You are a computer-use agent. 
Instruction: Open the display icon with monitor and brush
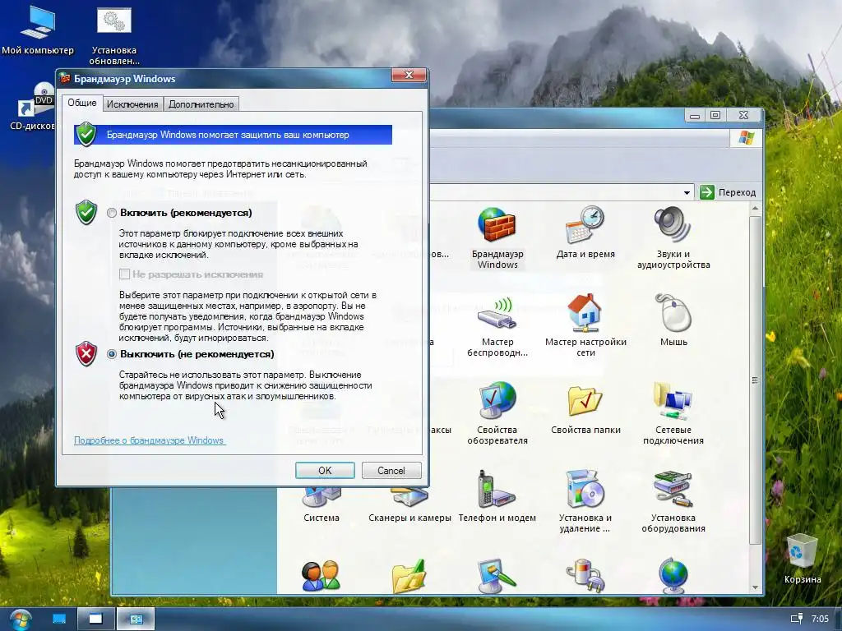(x=497, y=575)
